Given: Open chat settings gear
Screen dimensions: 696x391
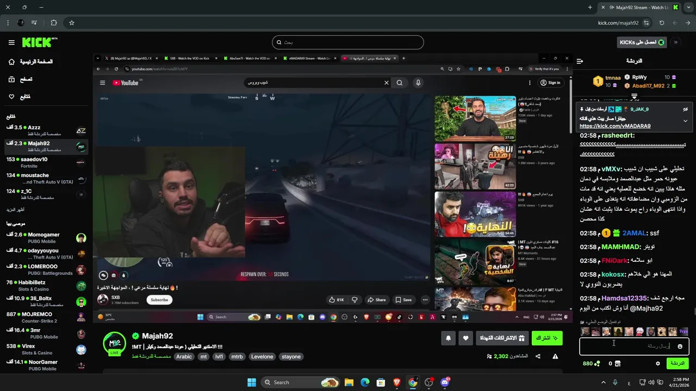Looking at the screenshot, I should pyautogui.click(x=657, y=363).
